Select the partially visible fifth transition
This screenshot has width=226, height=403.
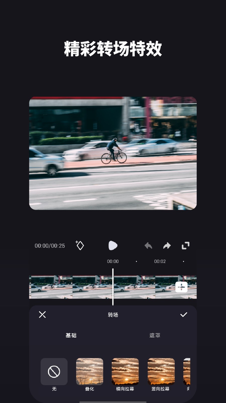pyautogui.click(x=187, y=372)
